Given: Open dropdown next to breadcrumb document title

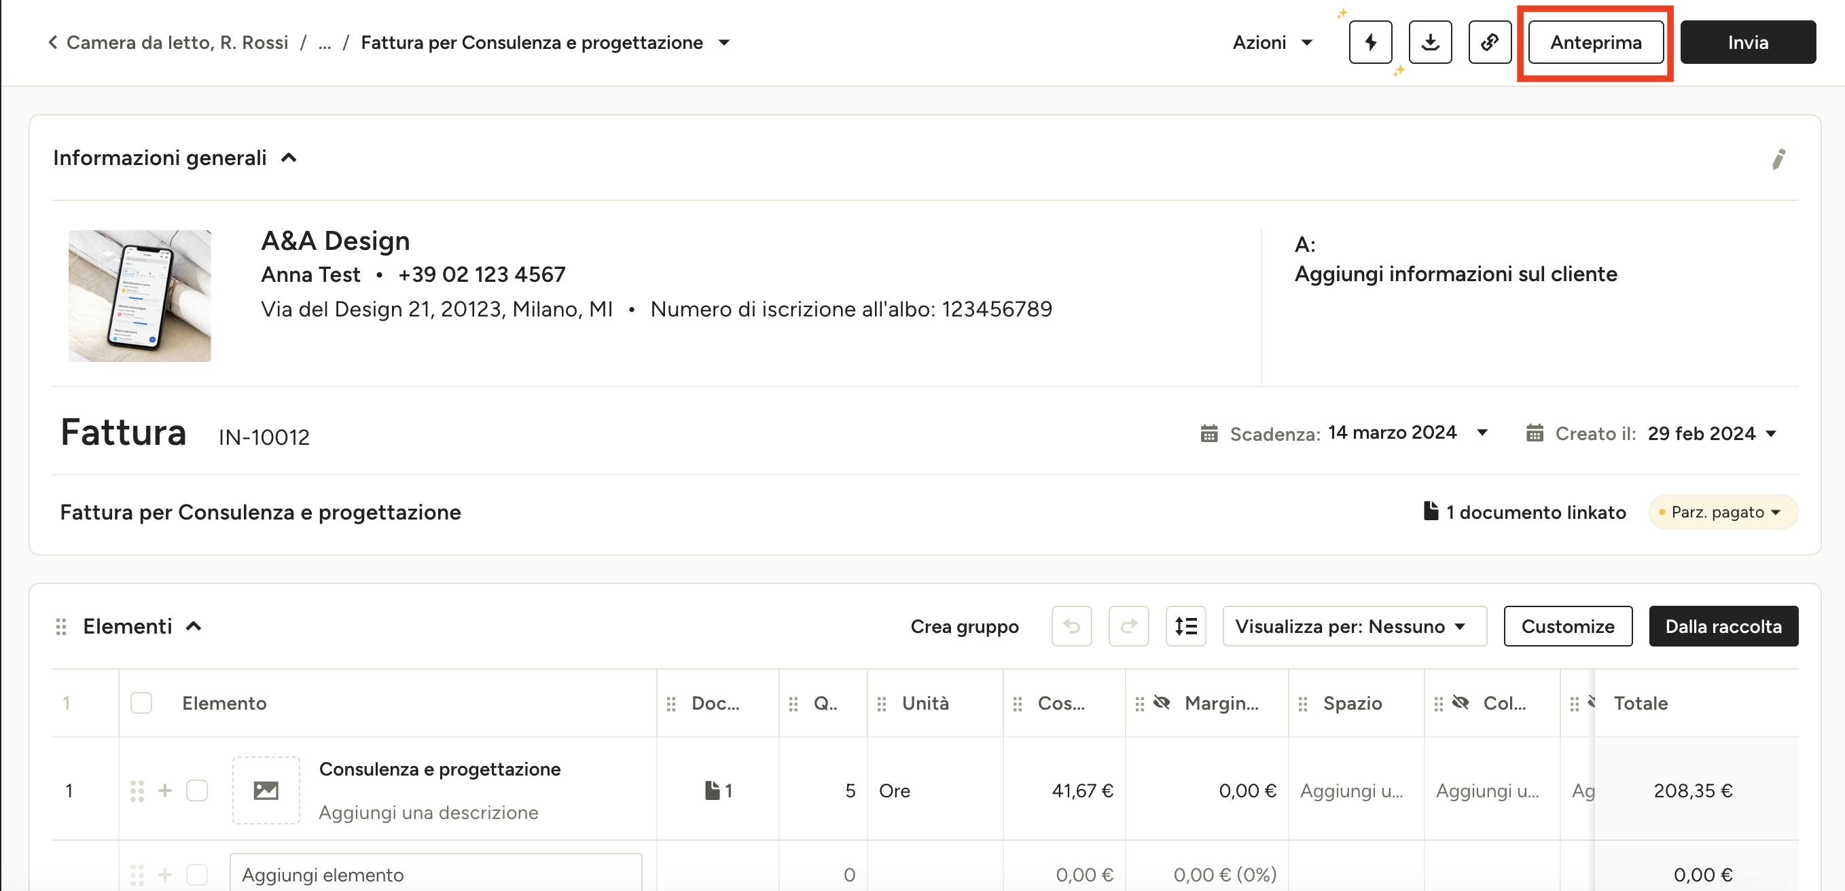Looking at the screenshot, I should coord(724,42).
